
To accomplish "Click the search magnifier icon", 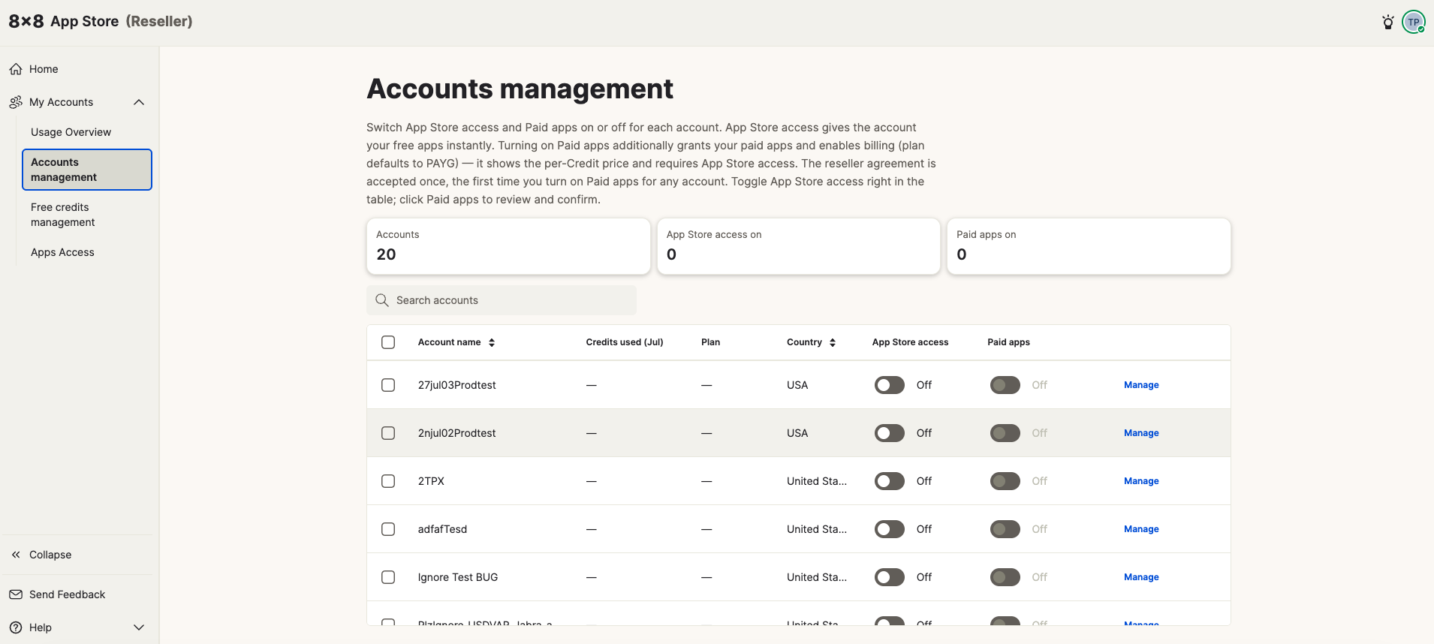I will (382, 300).
